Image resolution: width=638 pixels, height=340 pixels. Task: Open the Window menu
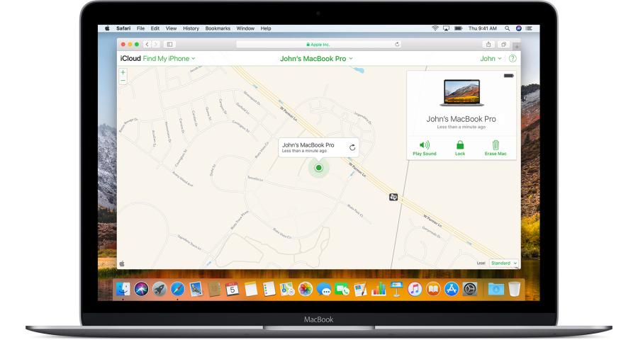point(245,28)
